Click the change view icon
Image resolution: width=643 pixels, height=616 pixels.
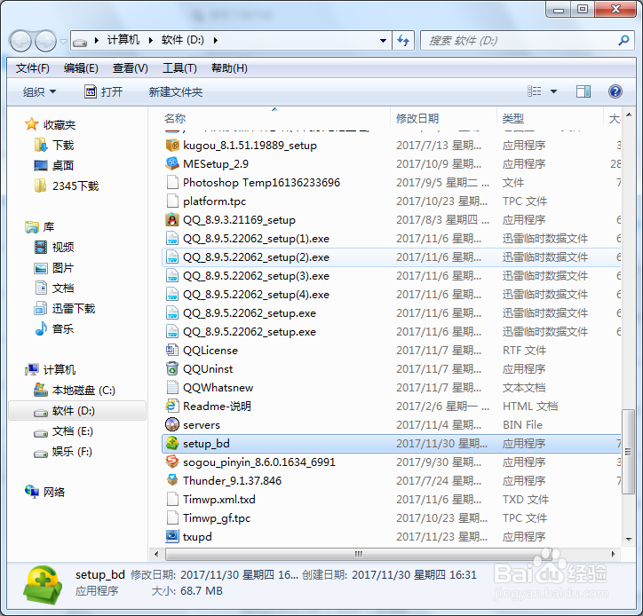pyautogui.click(x=534, y=91)
